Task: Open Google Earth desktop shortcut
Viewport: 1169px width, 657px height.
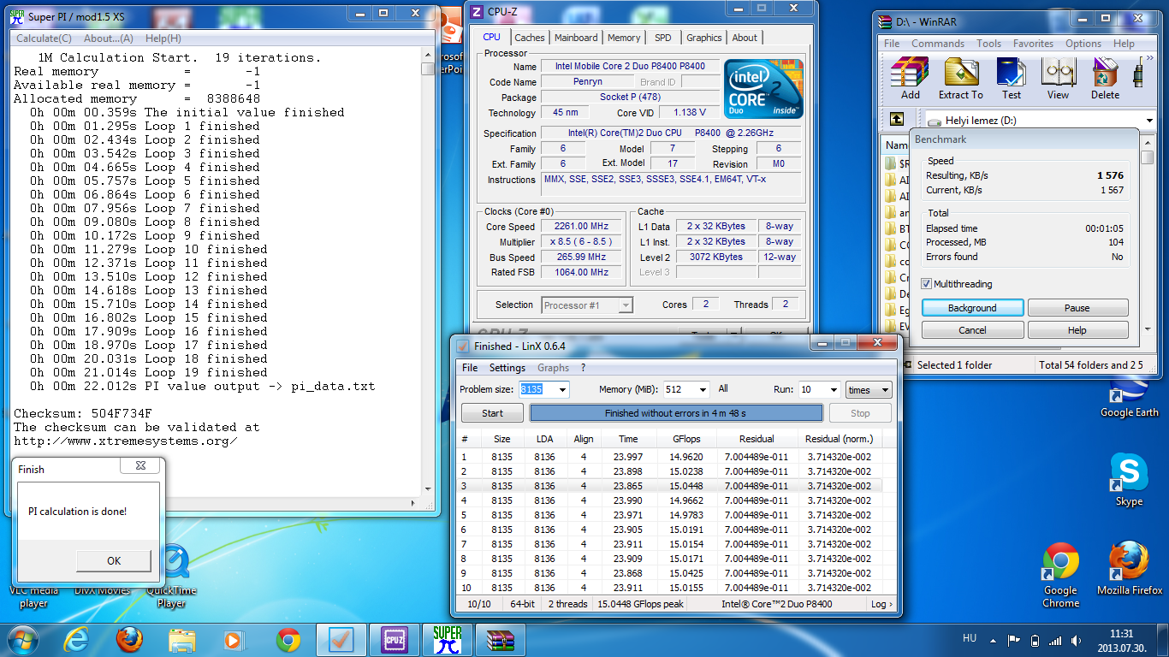Action: click(1129, 399)
